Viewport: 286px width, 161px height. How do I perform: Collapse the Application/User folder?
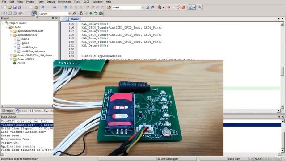pos(11,35)
